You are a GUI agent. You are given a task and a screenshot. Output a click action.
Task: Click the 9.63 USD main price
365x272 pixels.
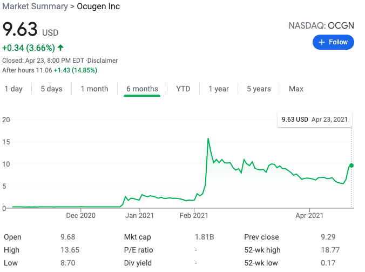point(30,29)
